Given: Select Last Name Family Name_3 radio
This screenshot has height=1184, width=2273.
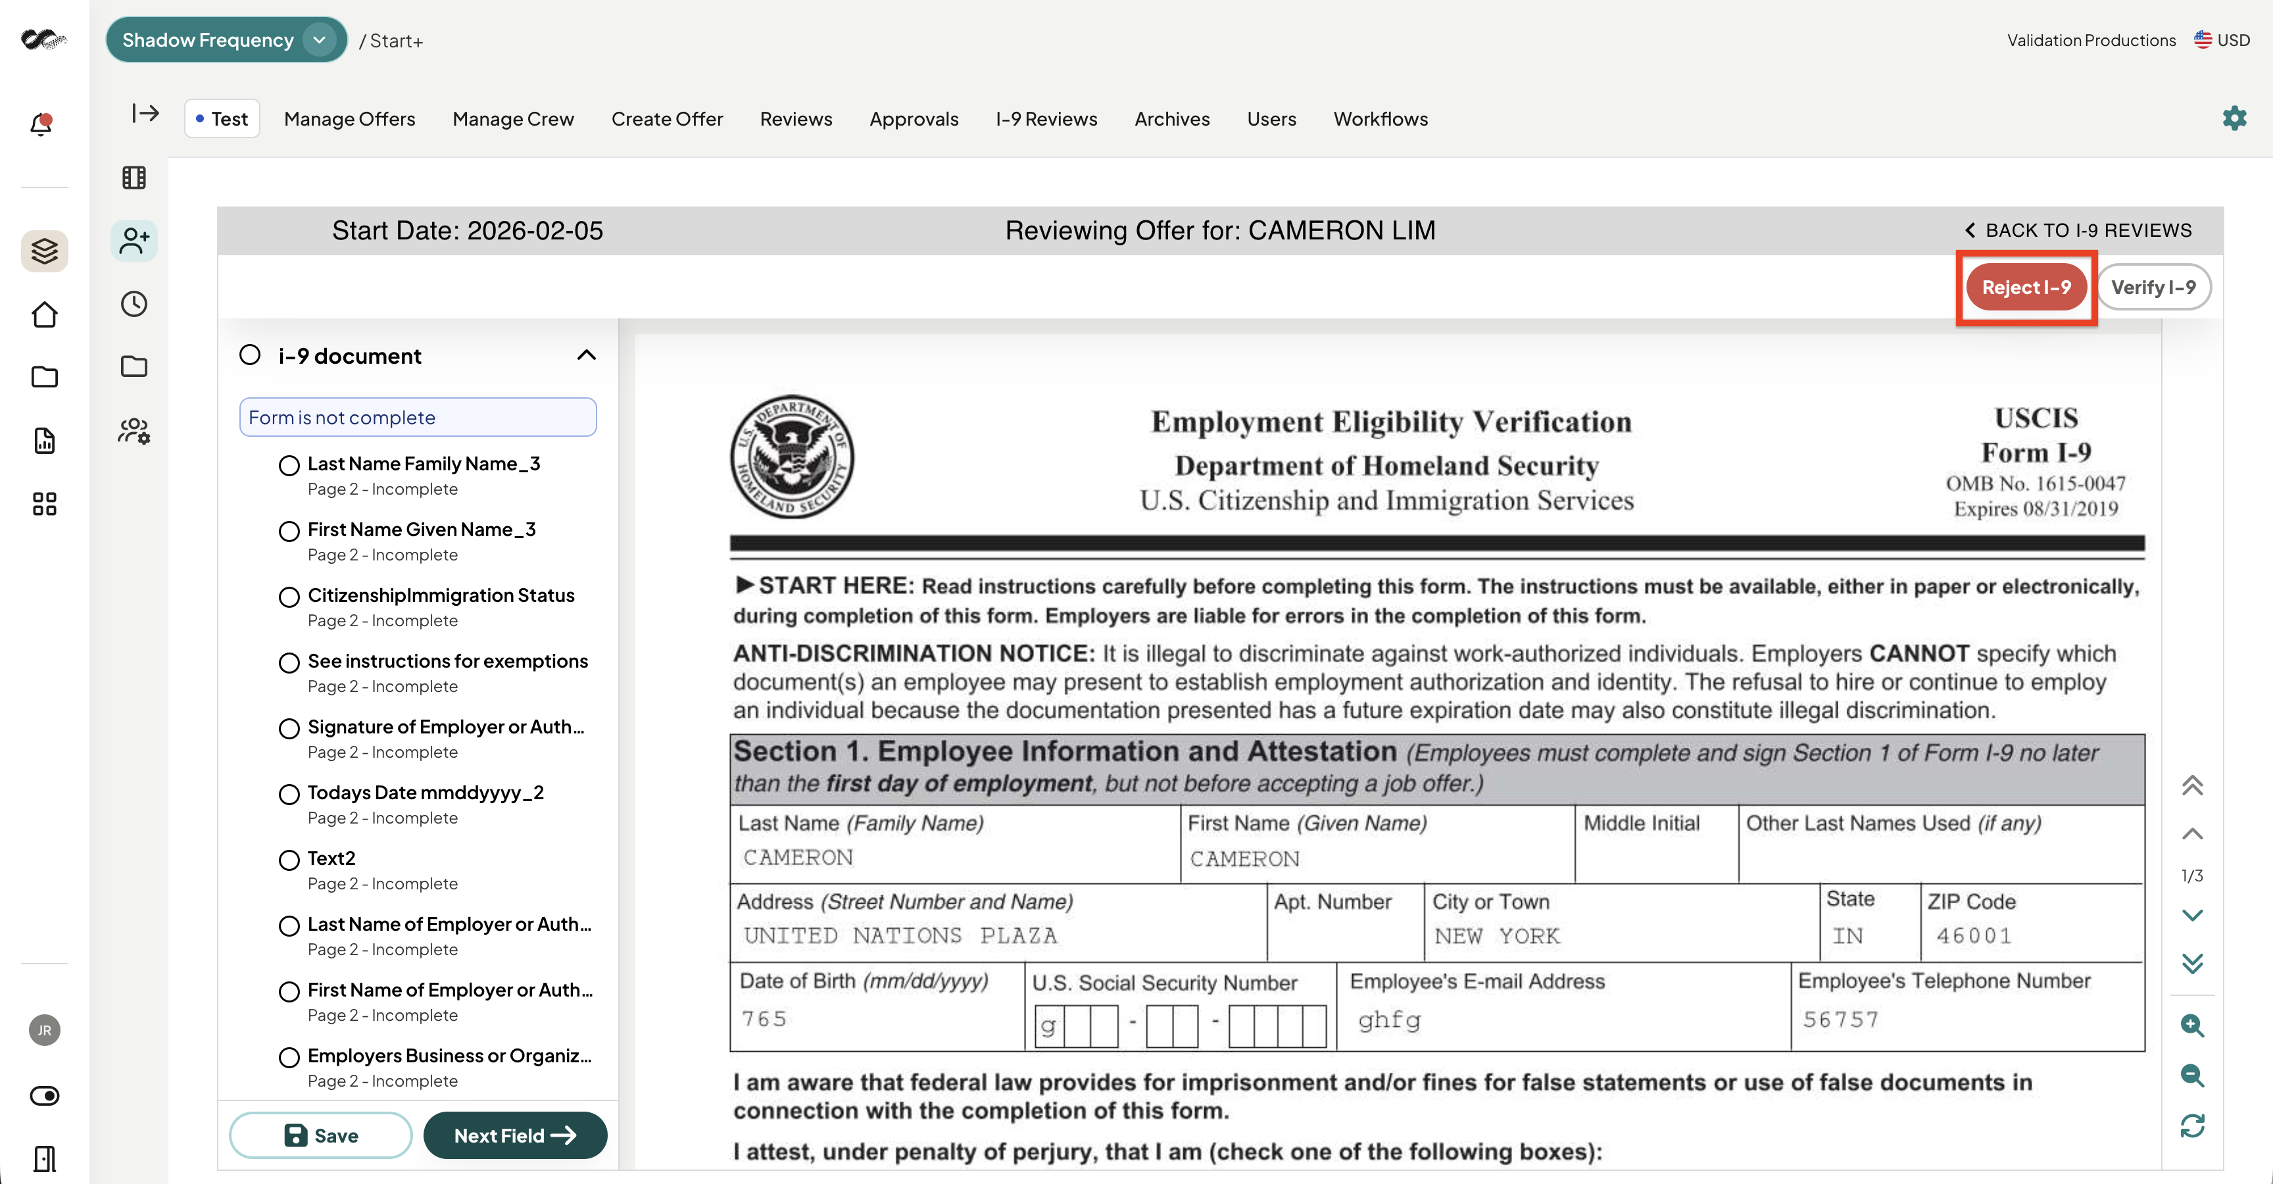Looking at the screenshot, I should click(289, 466).
